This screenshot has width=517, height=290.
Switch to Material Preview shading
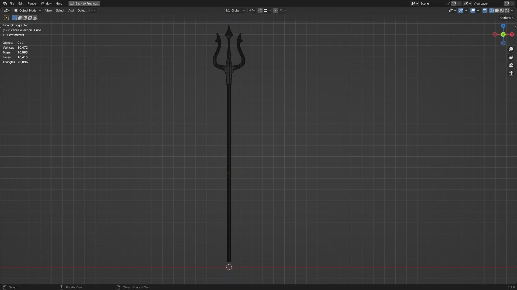[x=502, y=10]
